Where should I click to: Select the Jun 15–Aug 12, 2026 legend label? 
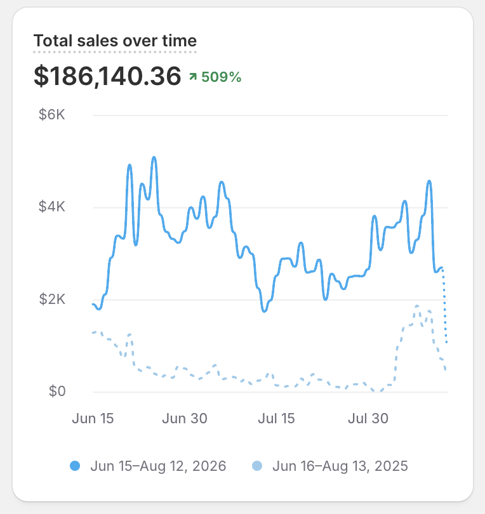click(x=159, y=466)
